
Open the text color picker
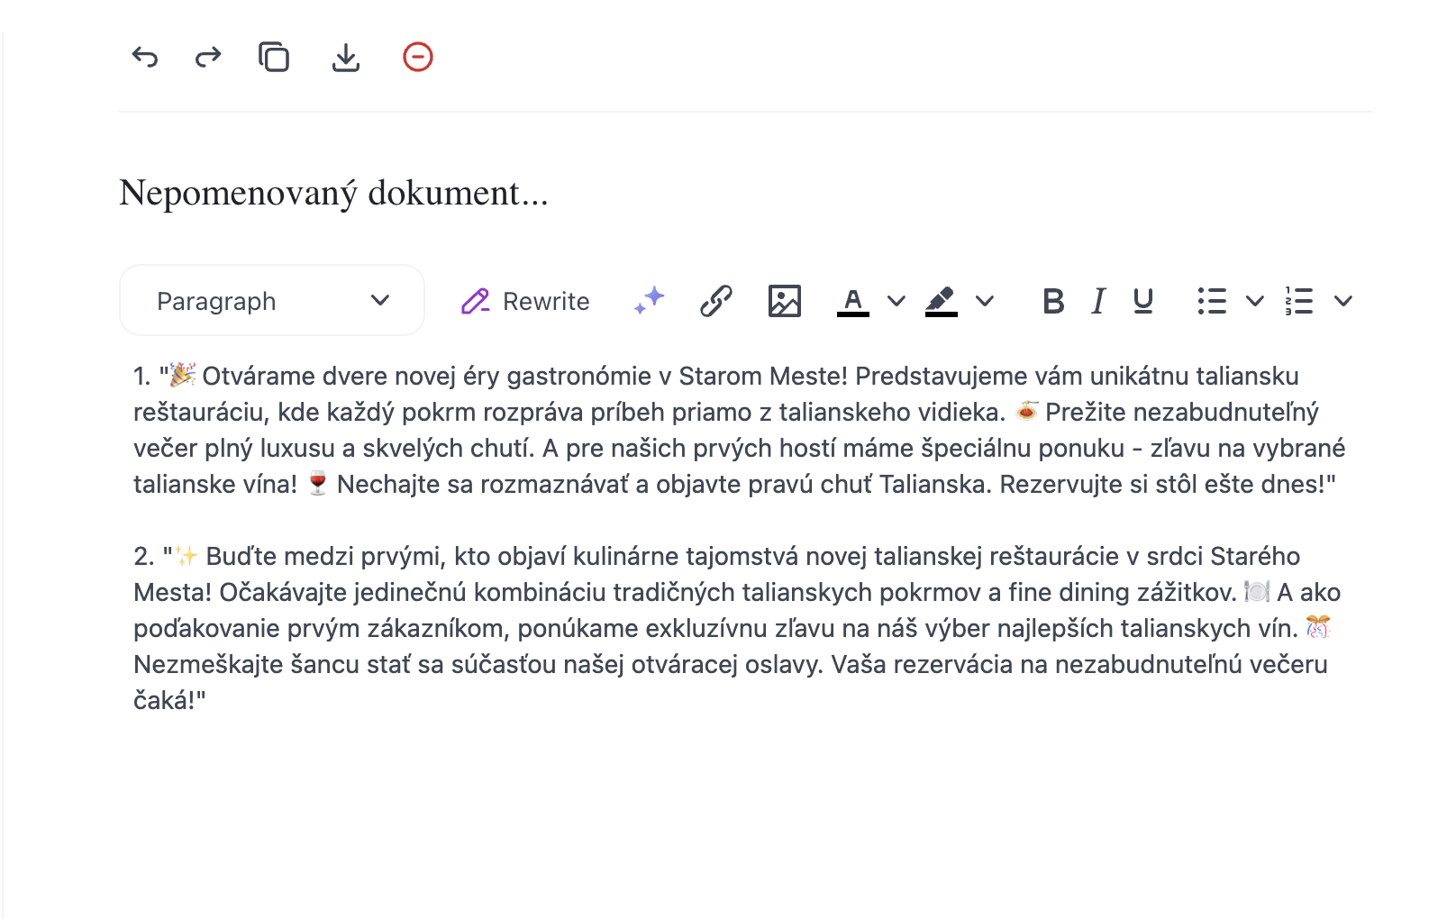coord(852,301)
